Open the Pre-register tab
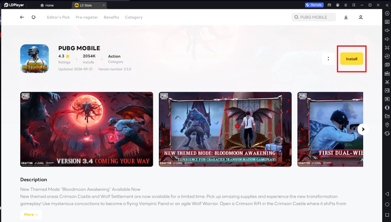 tap(87, 17)
